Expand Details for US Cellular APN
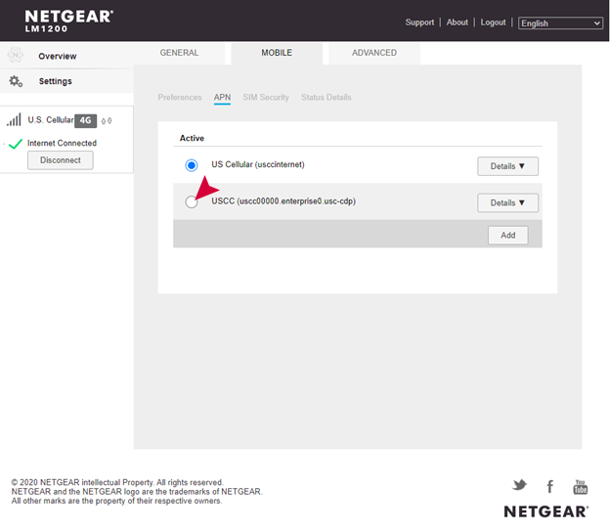 point(507,166)
